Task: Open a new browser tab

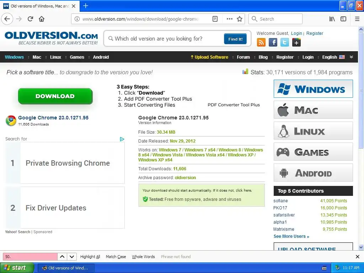Action: point(85,6)
